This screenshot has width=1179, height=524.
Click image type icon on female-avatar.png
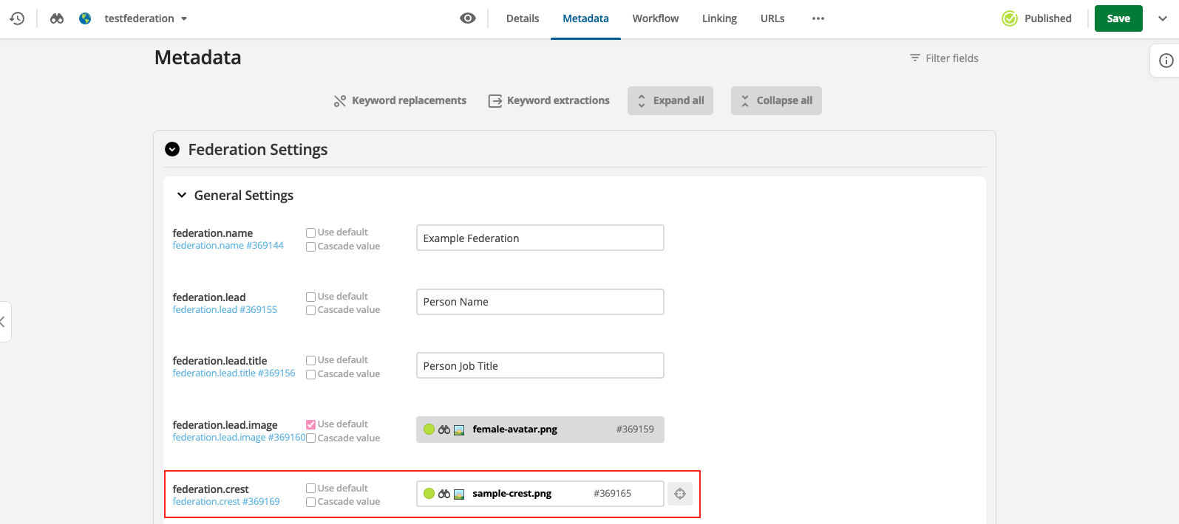[459, 430]
